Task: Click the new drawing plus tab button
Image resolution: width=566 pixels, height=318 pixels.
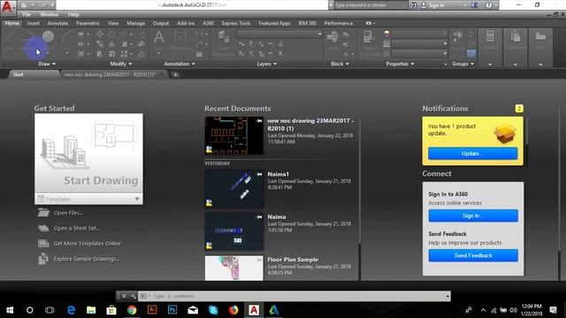Action: point(175,74)
